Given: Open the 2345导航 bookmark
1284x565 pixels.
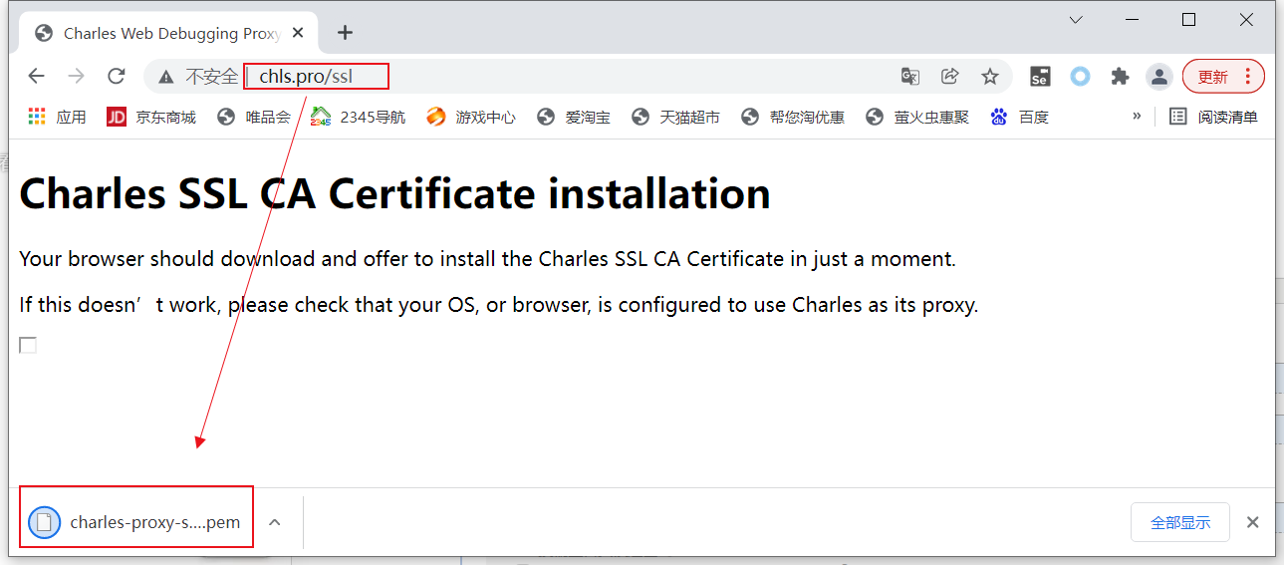Looking at the screenshot, I should point(358,117).
